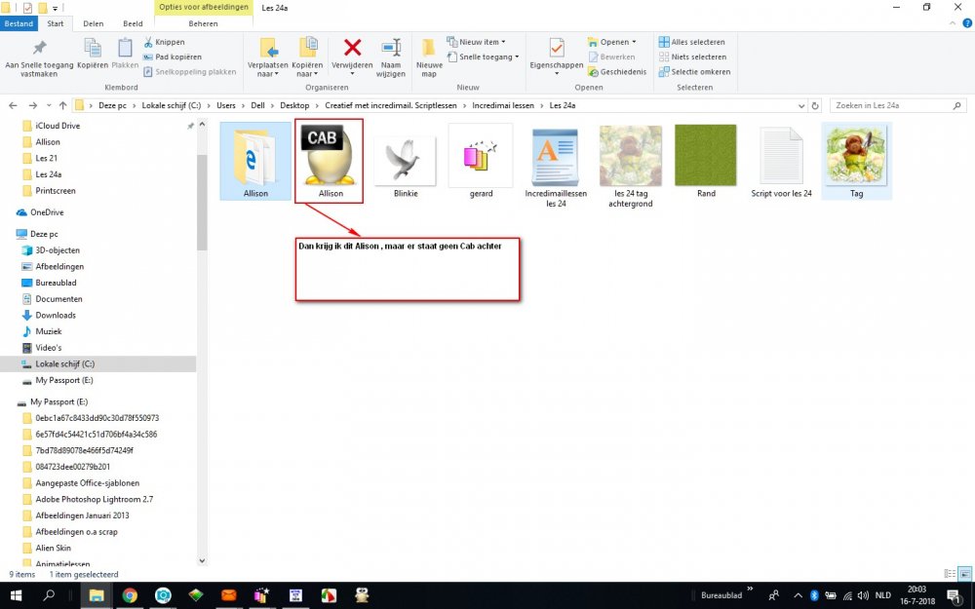Viewport: 975px width, 609px height.
Task: Open the Bestand menu tab
Action: (x=19, y=23)
